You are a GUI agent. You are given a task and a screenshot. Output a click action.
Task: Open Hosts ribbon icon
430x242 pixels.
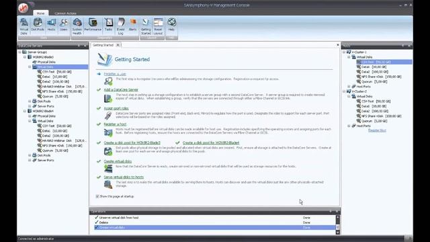51,24
